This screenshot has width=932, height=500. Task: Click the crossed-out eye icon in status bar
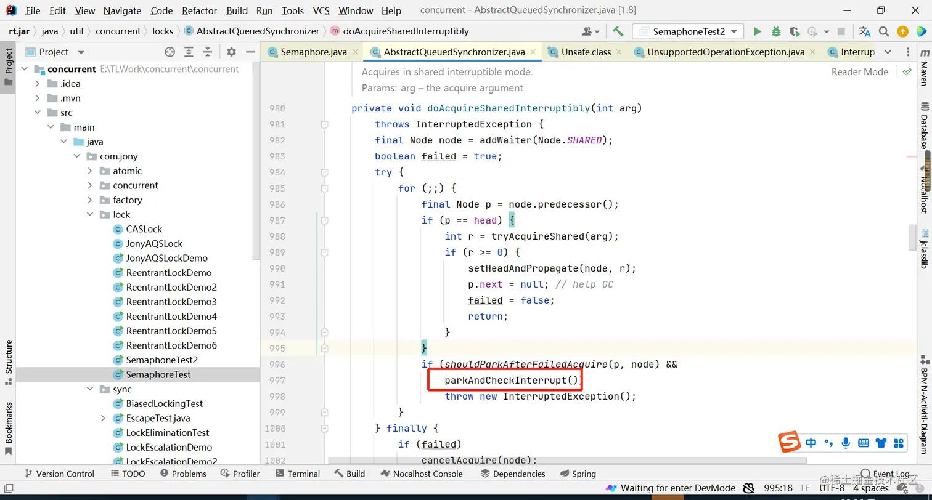pyautogui.click(x=748, y=488)
